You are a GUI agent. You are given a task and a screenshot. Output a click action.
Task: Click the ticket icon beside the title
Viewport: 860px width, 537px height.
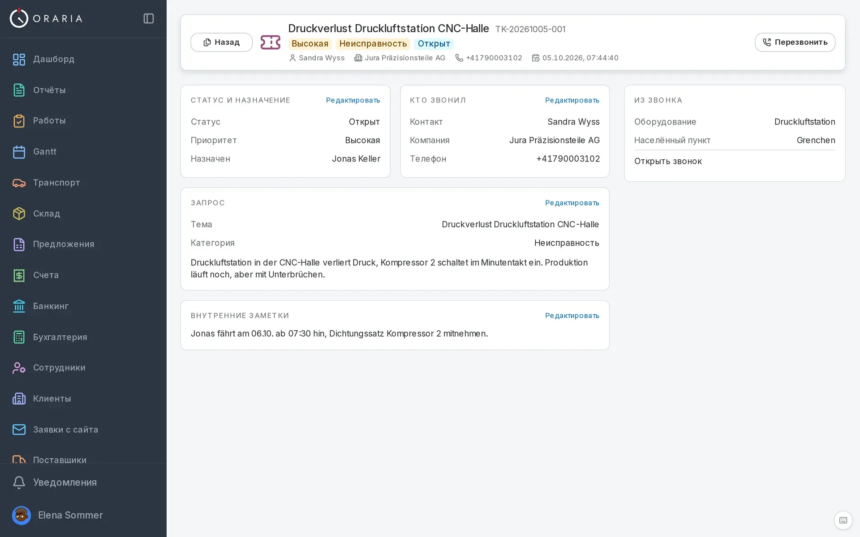271,43
